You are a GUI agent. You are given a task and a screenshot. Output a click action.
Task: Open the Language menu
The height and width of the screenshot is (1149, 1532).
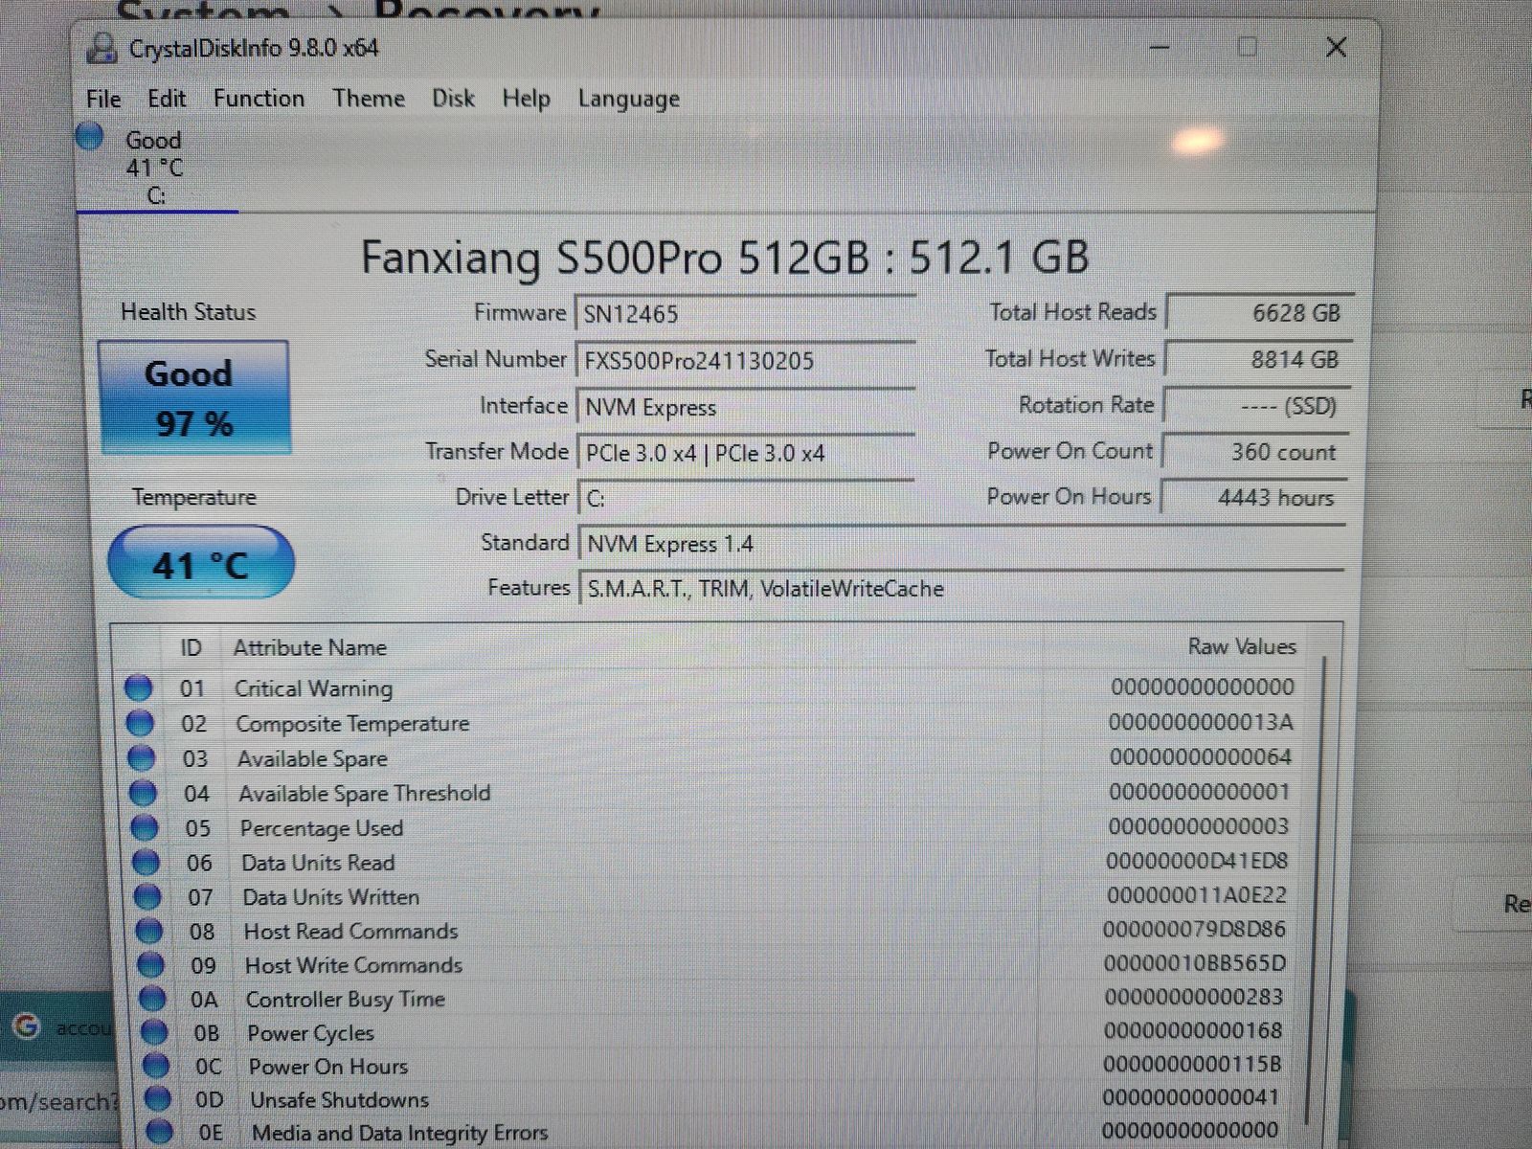click(x=628, y=99)
